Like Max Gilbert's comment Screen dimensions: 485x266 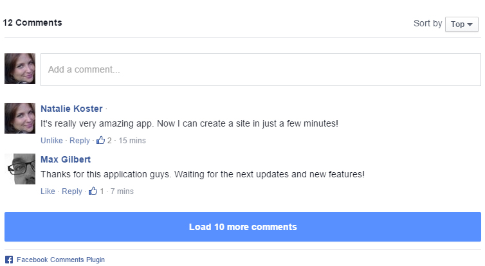[48, 191]
